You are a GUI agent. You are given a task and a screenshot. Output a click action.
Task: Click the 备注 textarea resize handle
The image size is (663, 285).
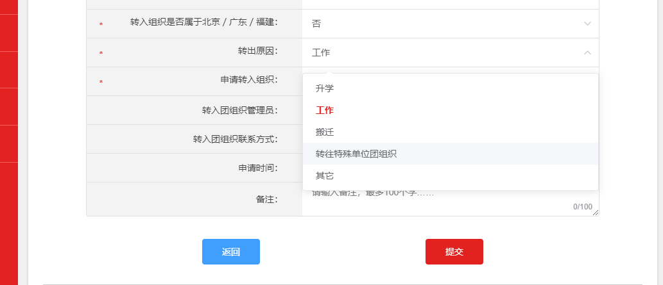[596, 213]
